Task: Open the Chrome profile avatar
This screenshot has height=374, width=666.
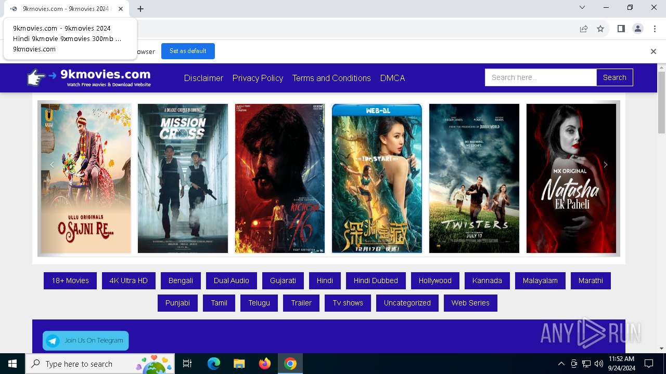Action: tap(638, 29)
